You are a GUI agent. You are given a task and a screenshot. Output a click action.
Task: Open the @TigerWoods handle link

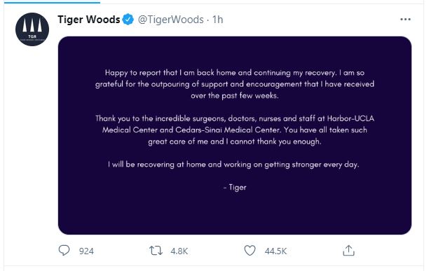pyautogui.click(x=171, y=20)
